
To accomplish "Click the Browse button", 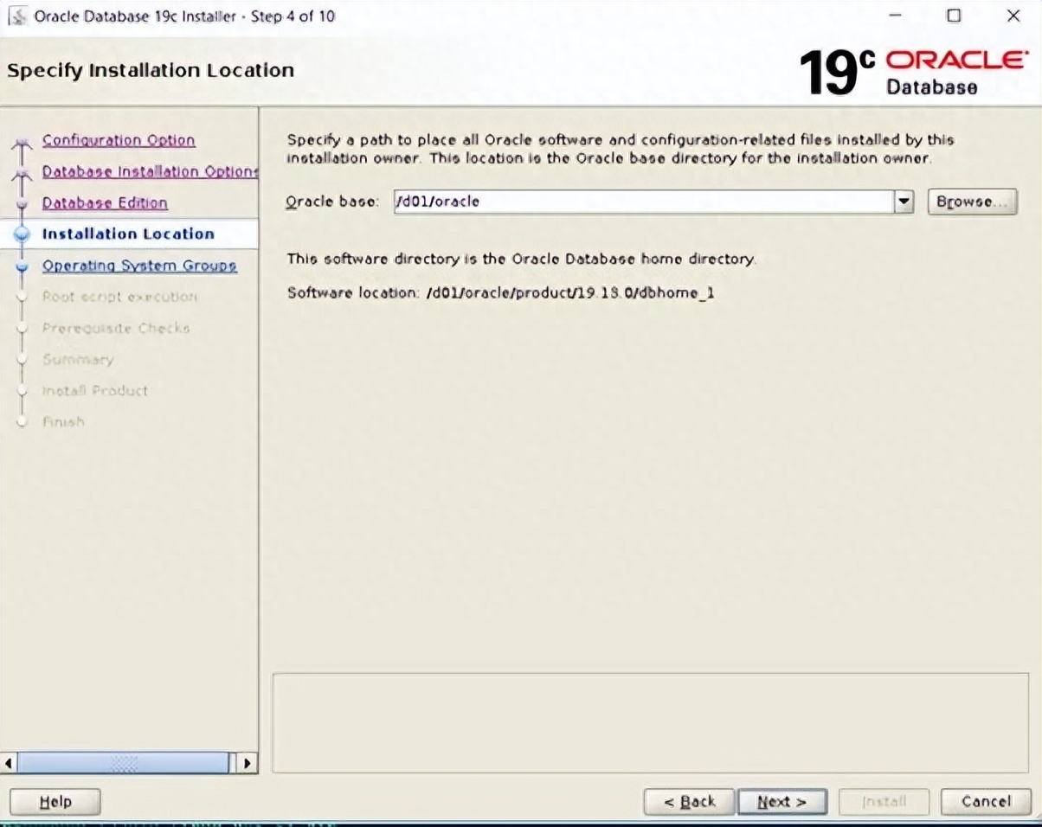I will (x=972, y=202).
